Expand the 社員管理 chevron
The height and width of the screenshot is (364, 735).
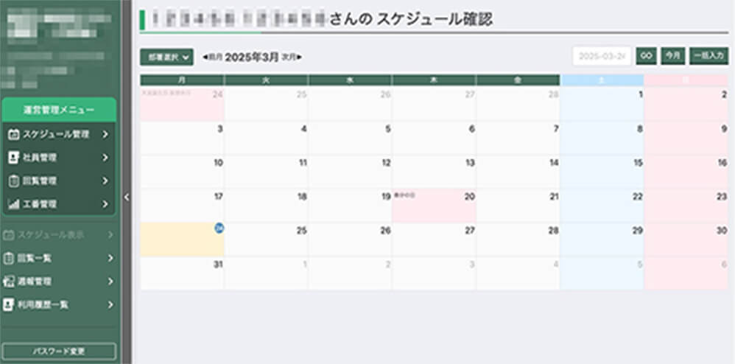coord(105,158)
